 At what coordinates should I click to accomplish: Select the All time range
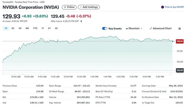pos(56,28)
